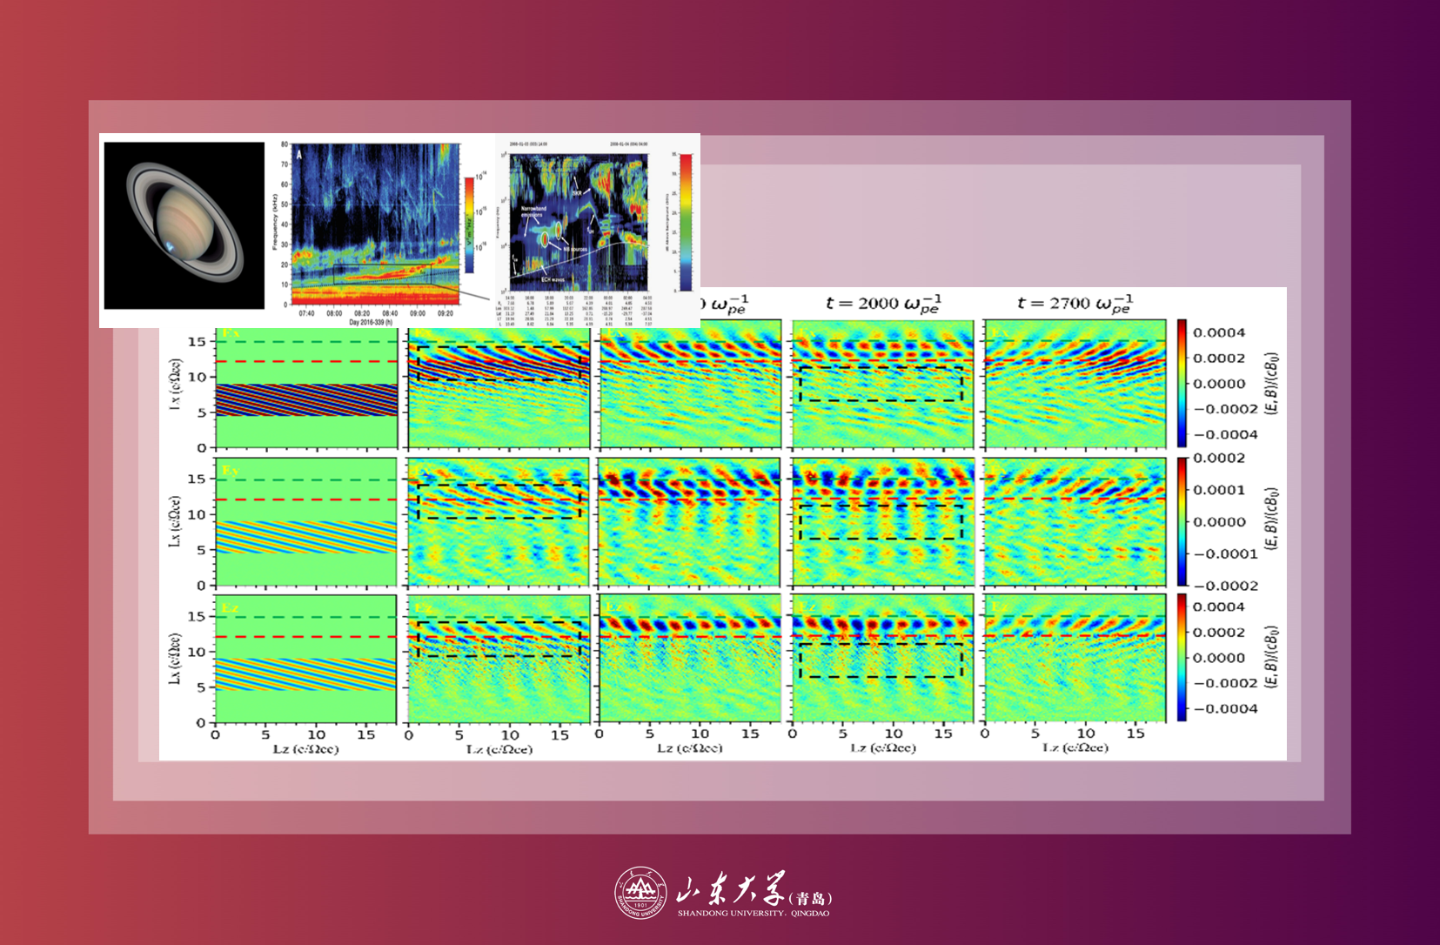Click the middle row colorbar showing 0.0002 maximum

(x=1182, y=521)
